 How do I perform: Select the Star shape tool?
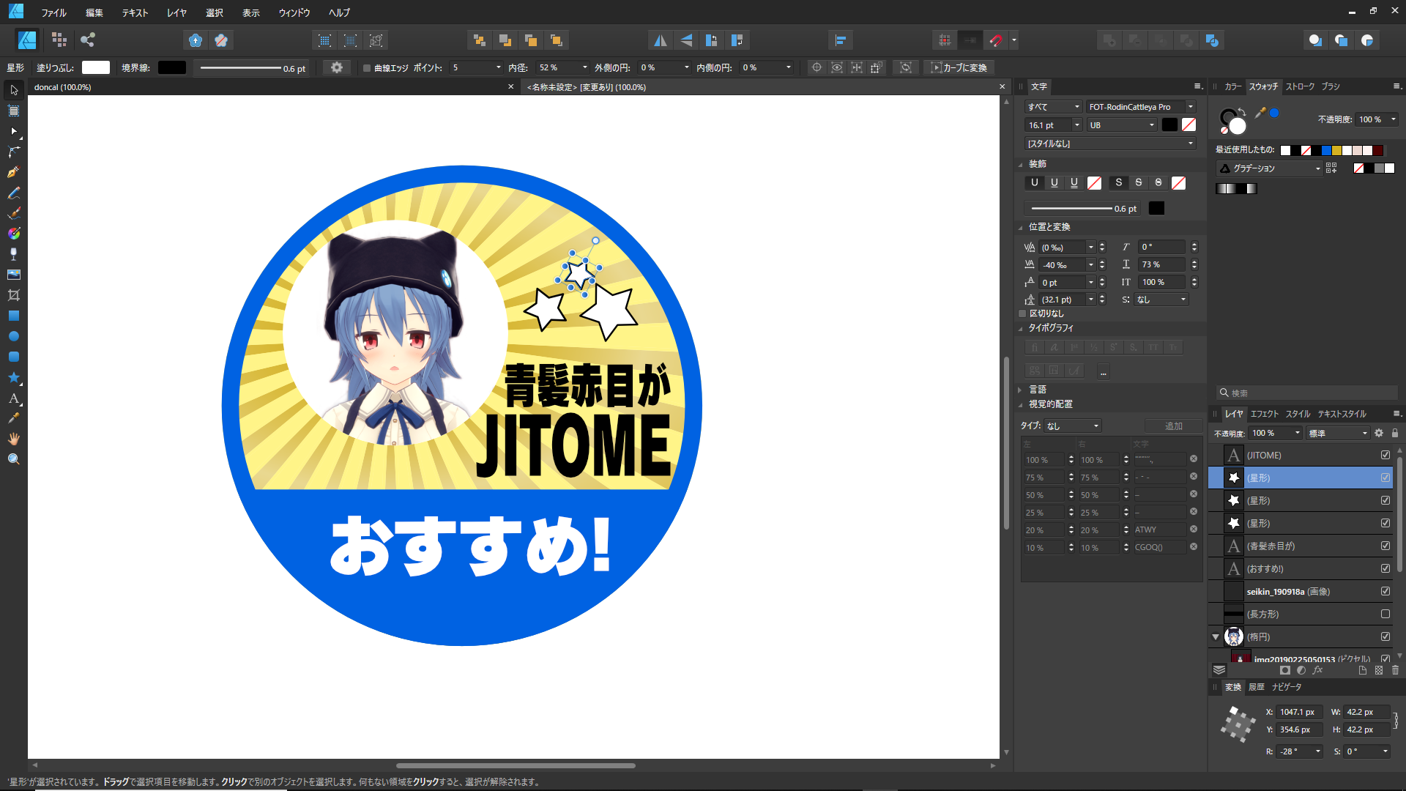(13, 377)
